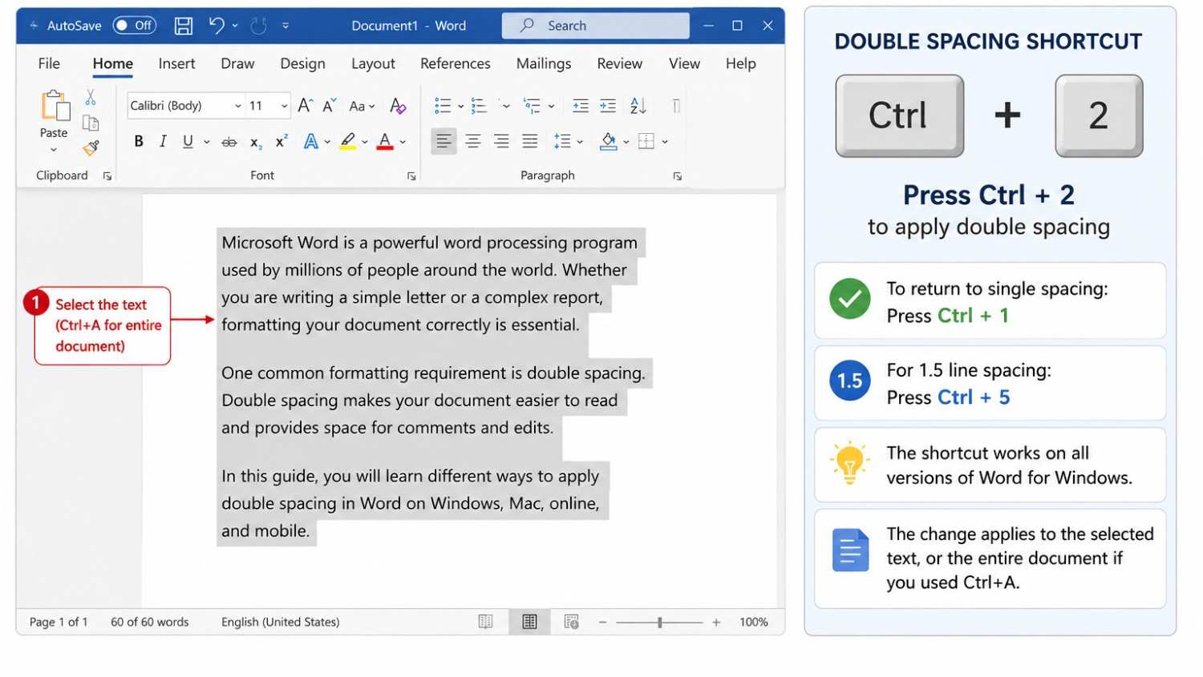Click the Undo arrow icon
This screenshot has height=677, width=1203.
tap(216, 26)
